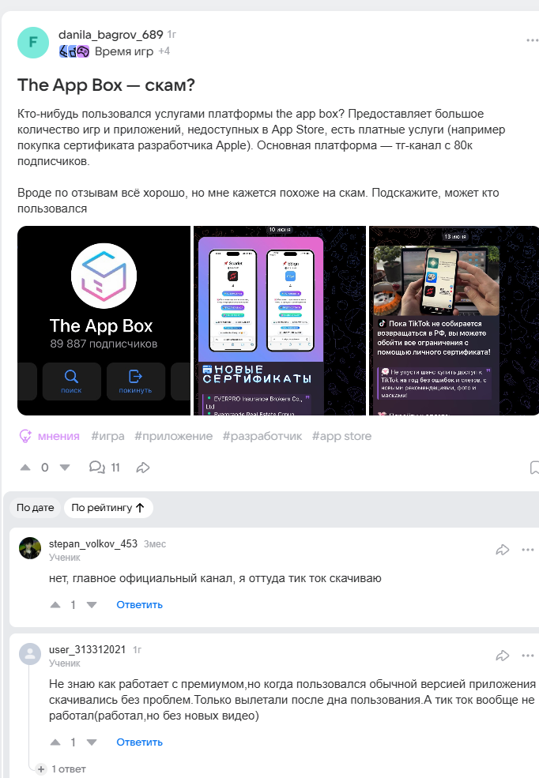Screen dimensions: 539x778
Task: Reply to user_313312021 via Ответить
Action: click(139, 742)
